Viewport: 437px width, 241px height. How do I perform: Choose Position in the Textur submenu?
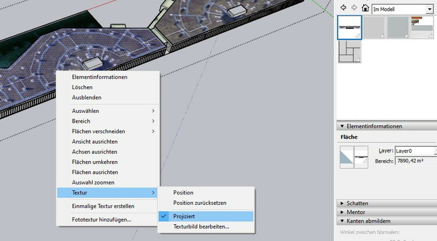[x=183, y=193]
